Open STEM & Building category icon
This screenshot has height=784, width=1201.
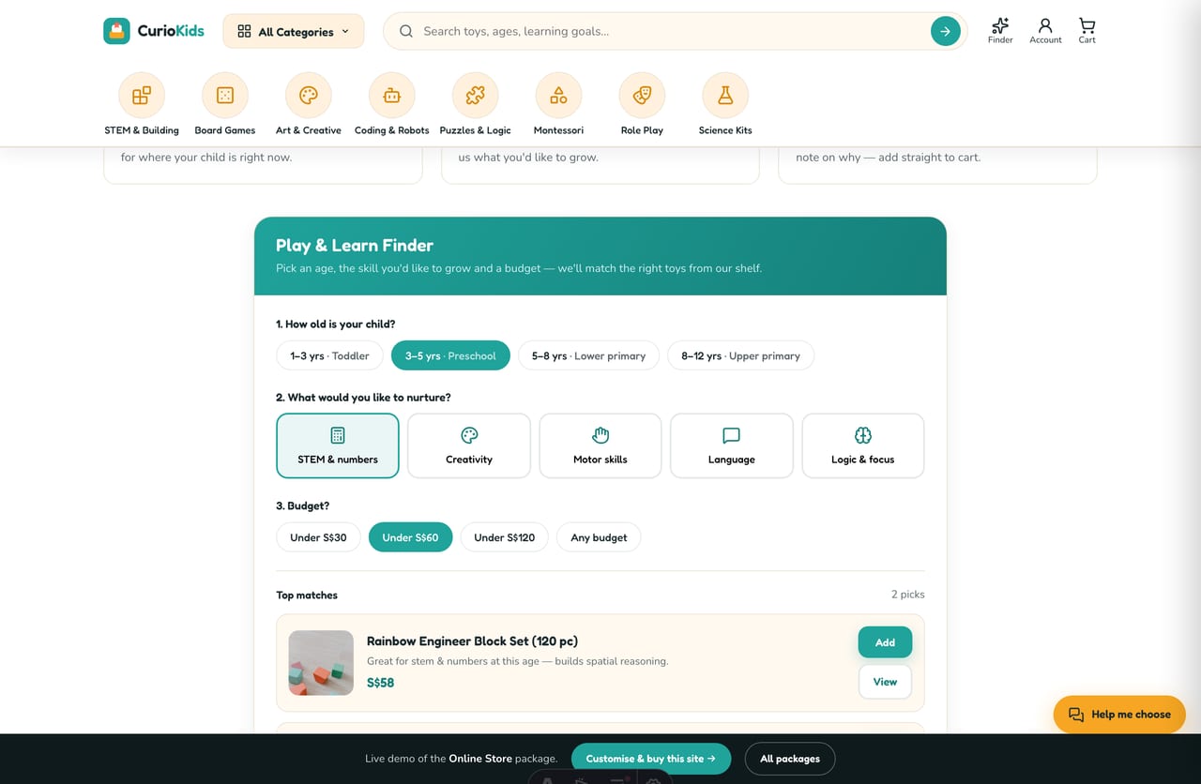tap(142, 96)
